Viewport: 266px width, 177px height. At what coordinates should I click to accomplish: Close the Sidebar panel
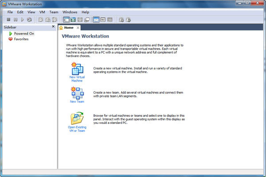click(x=53, y=27)
